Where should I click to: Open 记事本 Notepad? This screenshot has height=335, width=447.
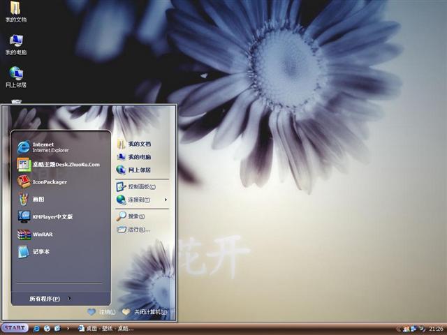pyautogui.click(x=41, y=251)
